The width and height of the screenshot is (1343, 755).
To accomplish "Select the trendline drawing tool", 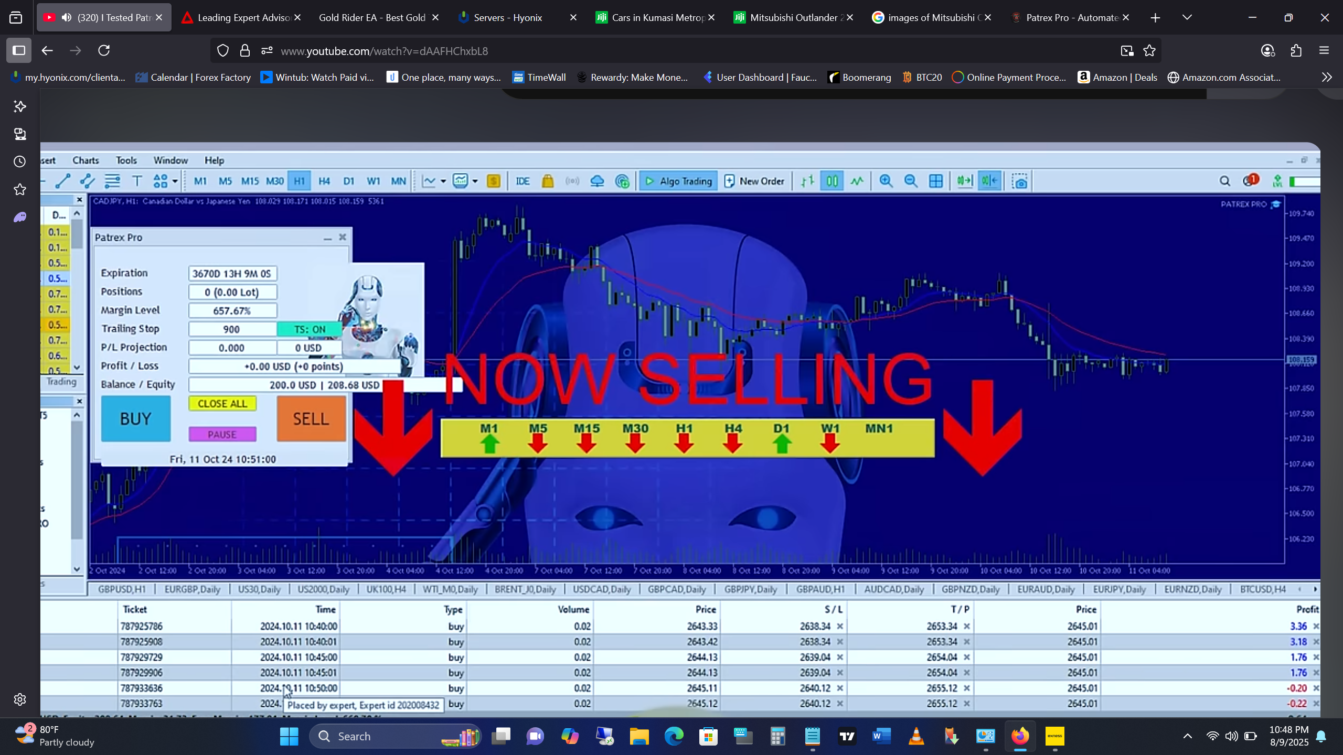I will pyautogui.click(x=63, y=181).
